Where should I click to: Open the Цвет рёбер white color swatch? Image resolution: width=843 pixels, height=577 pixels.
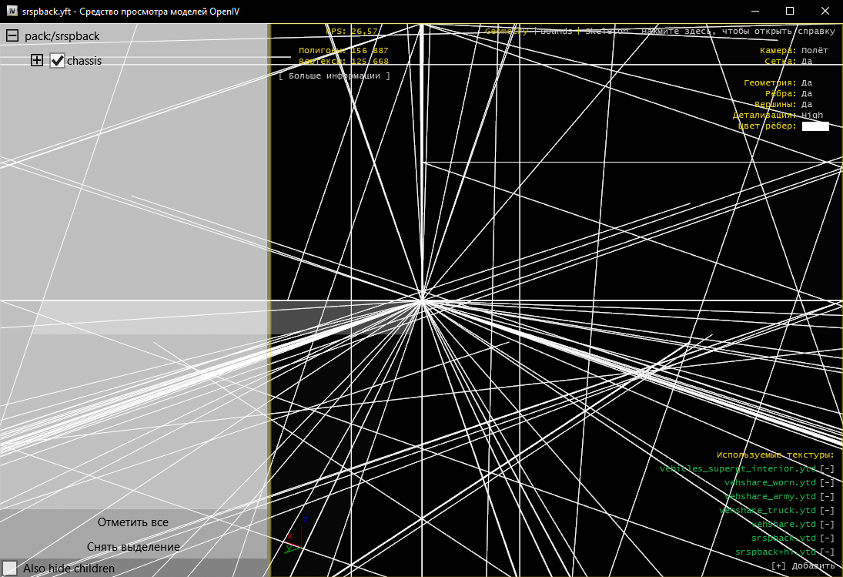point(815,126)
